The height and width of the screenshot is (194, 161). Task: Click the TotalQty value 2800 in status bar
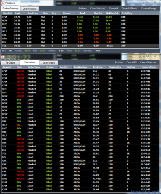click(x=98, y=51)
